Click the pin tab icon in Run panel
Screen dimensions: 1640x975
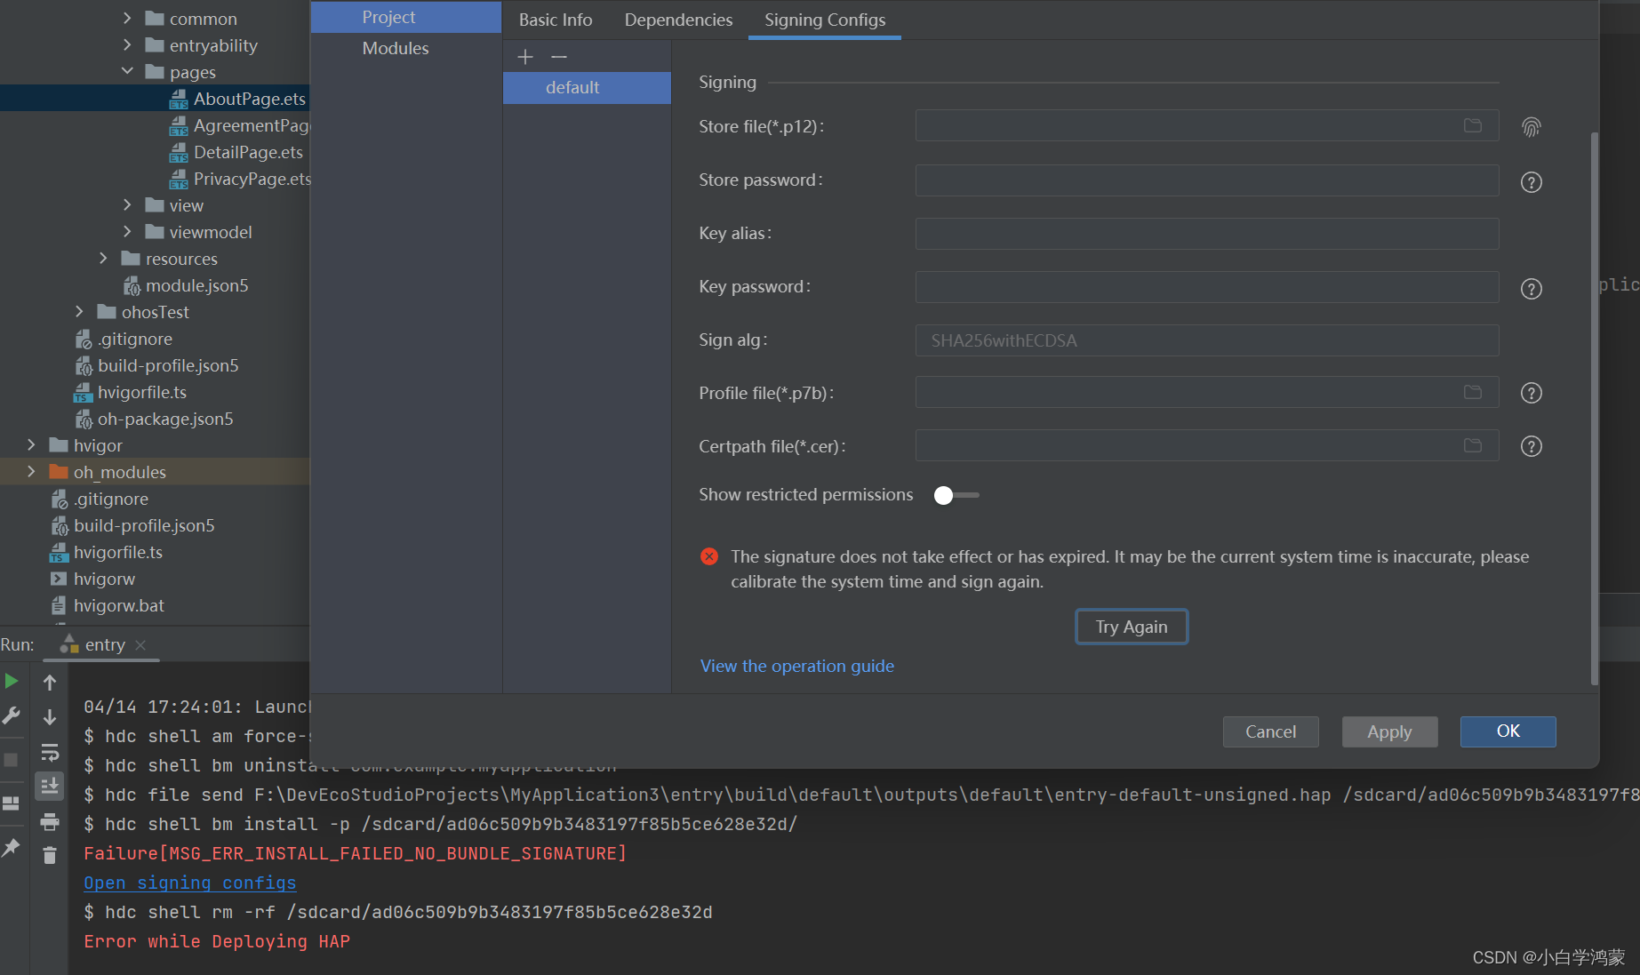(x=12, y=848)
